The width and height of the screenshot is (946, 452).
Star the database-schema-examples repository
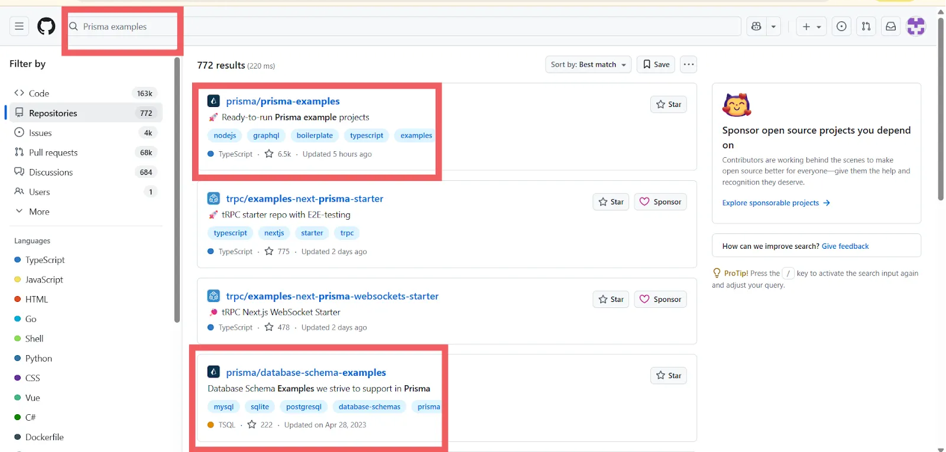pos(669,376)
